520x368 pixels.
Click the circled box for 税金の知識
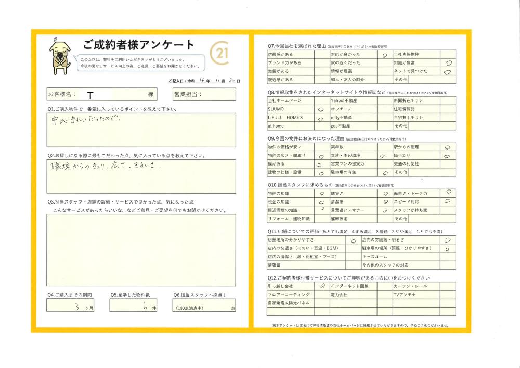tap(322, 202)
